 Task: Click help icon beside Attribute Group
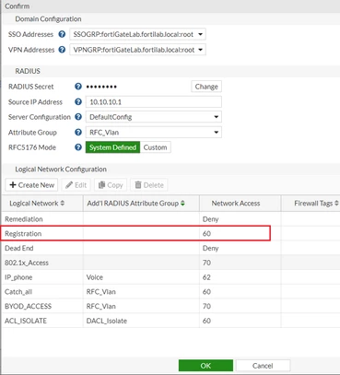click(78, 132)
